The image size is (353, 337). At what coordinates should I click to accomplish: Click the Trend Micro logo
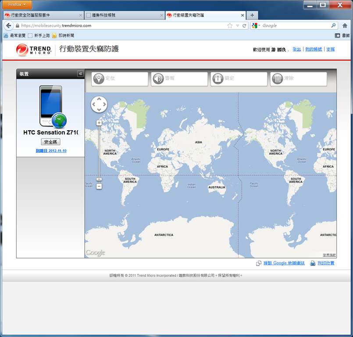point(33,50)
